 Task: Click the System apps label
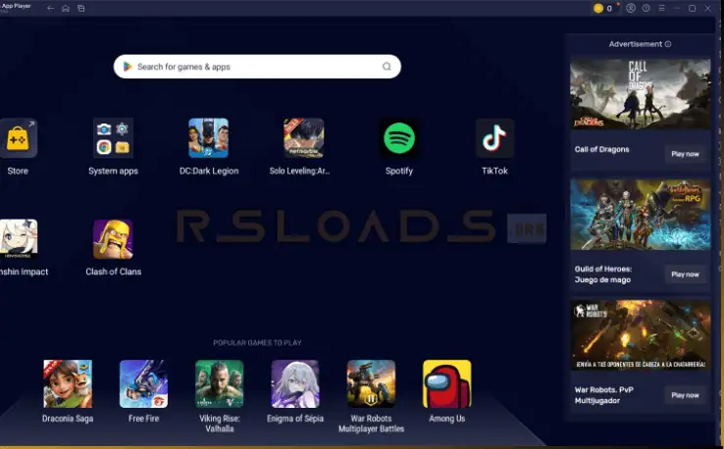point(113,171)
